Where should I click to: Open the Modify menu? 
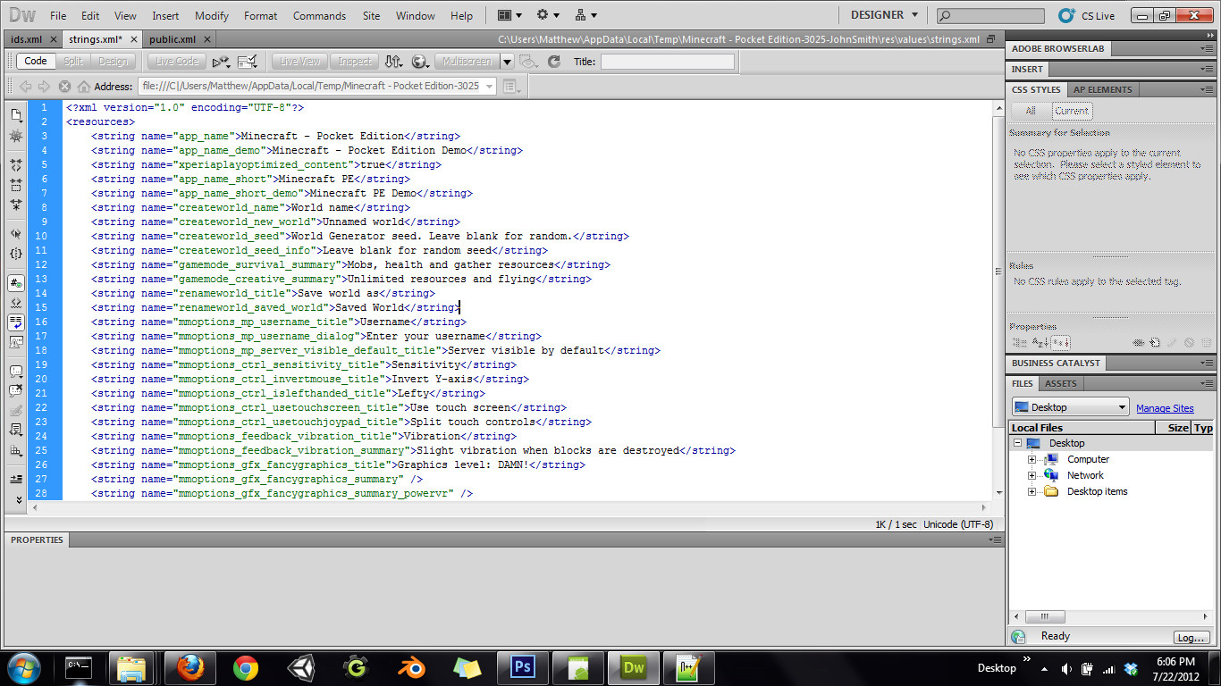212,16
